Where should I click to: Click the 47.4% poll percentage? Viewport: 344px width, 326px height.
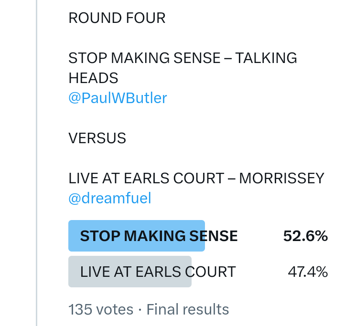(x=308, y=272)
